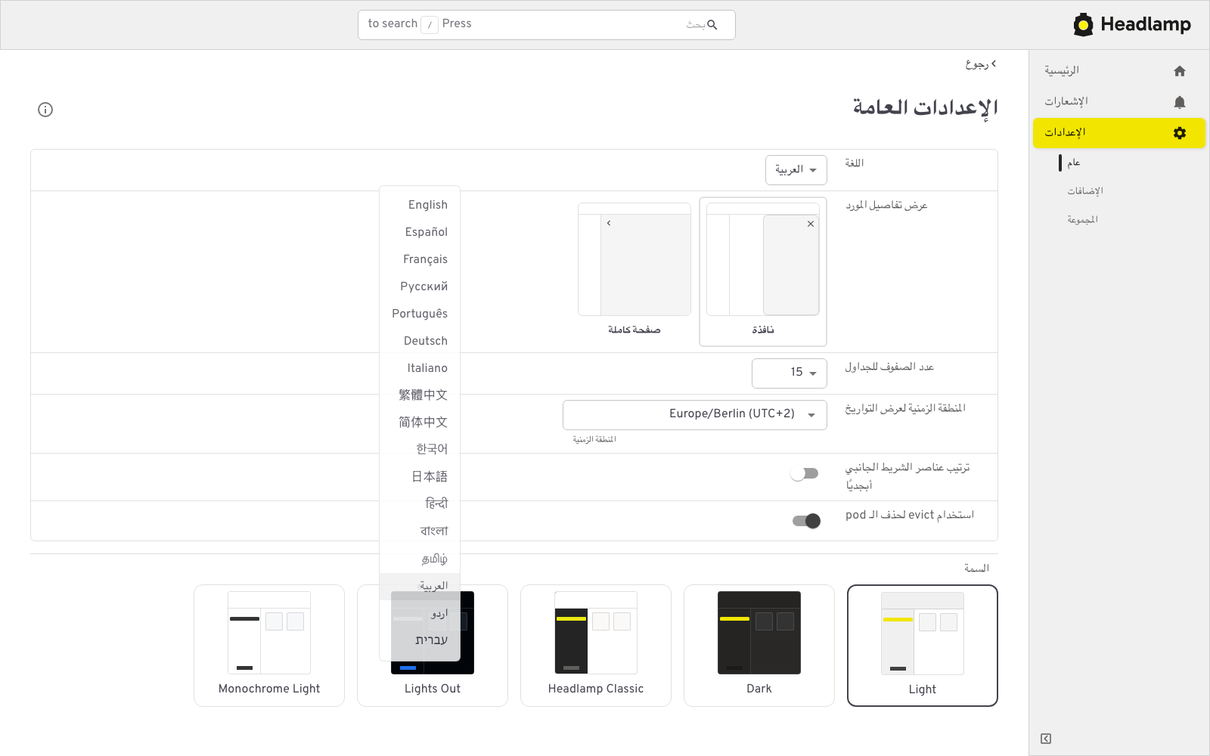Click the Headlamp logo icon
The image size is (1210, 756).
[x=1083, y=25]
